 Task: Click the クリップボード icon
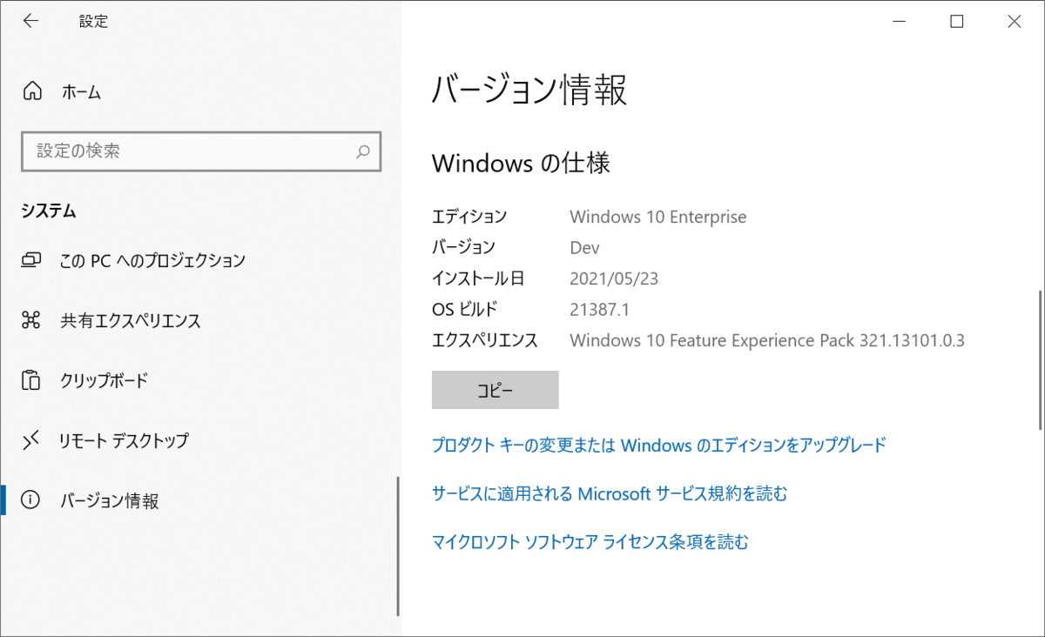click(31, 380)
